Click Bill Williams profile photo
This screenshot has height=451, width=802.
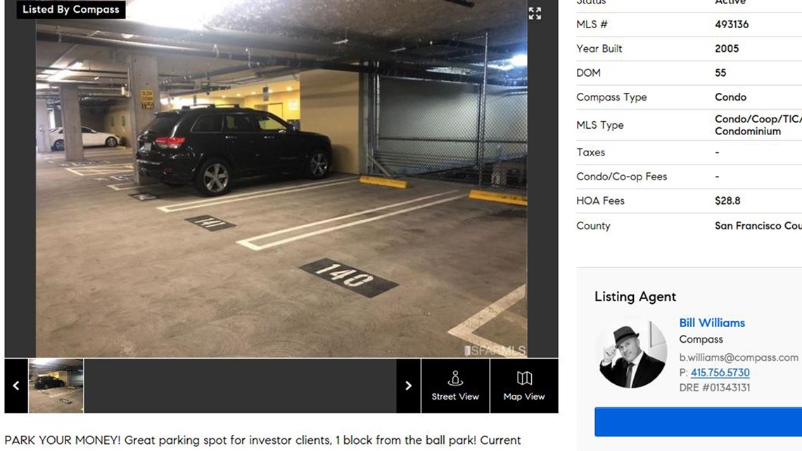click(632, 352)
